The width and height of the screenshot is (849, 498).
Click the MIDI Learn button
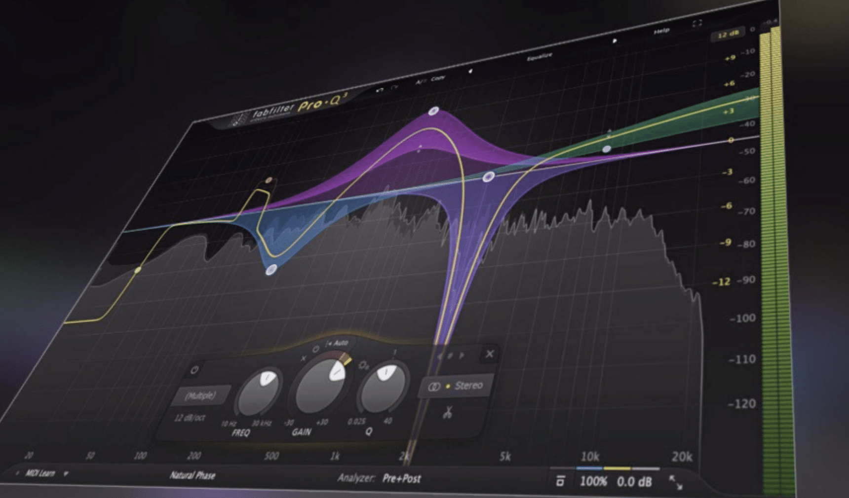point(40,473)
